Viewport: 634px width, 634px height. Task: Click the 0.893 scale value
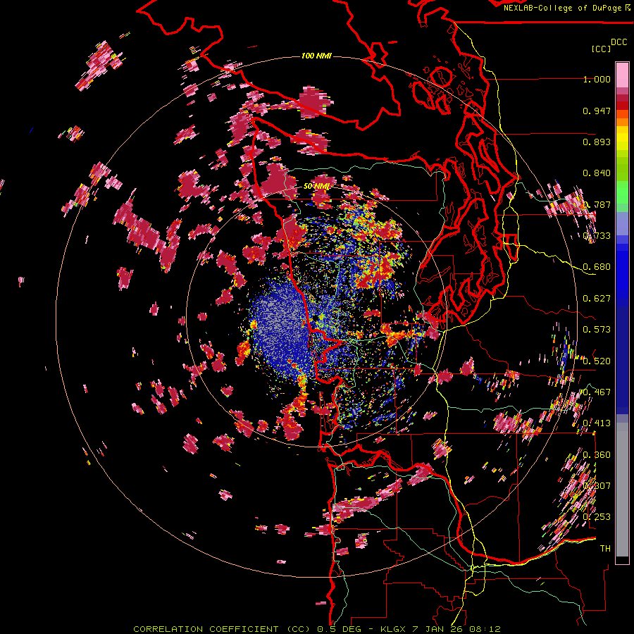point(597,142)
